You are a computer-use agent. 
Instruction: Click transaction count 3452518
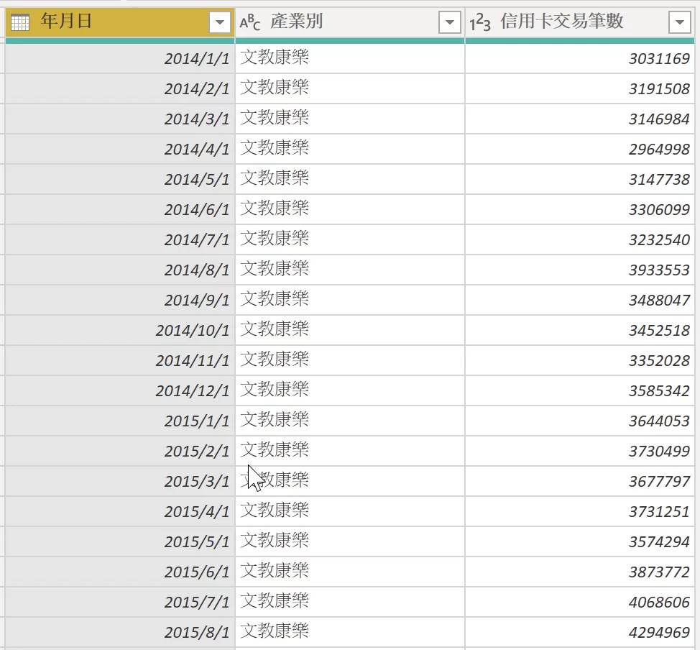(580, 330)
